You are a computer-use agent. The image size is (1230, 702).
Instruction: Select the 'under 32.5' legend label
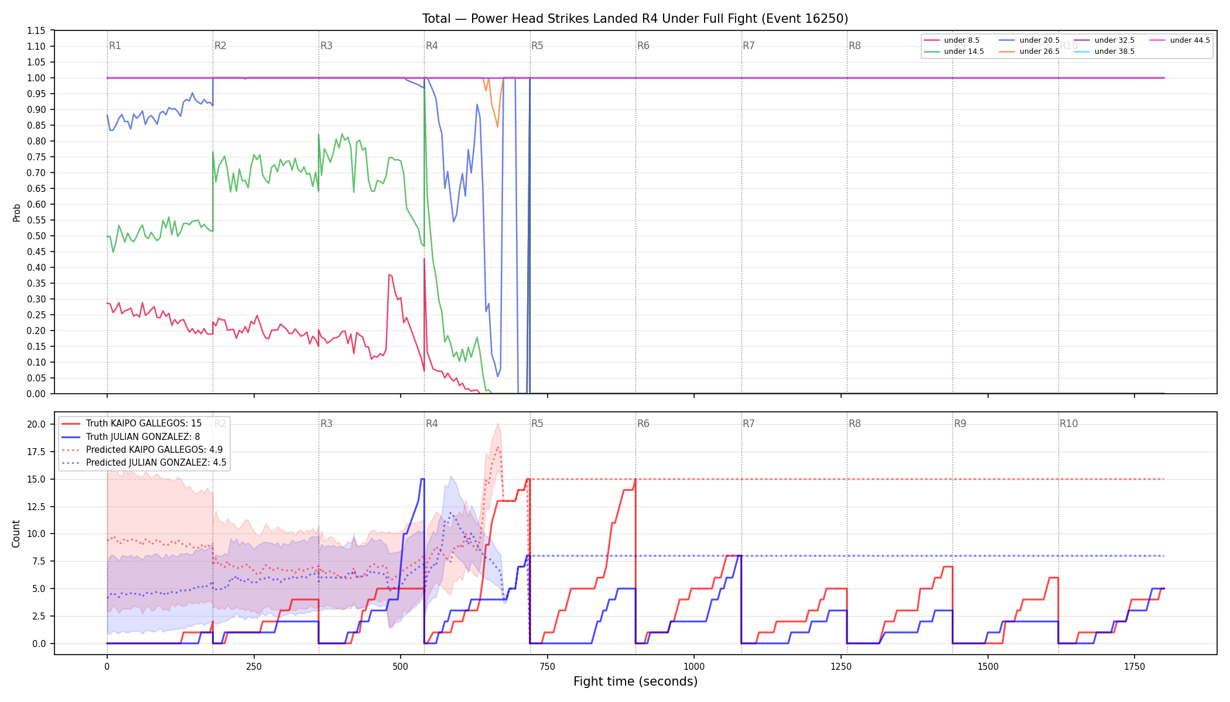pos(1115,40)
